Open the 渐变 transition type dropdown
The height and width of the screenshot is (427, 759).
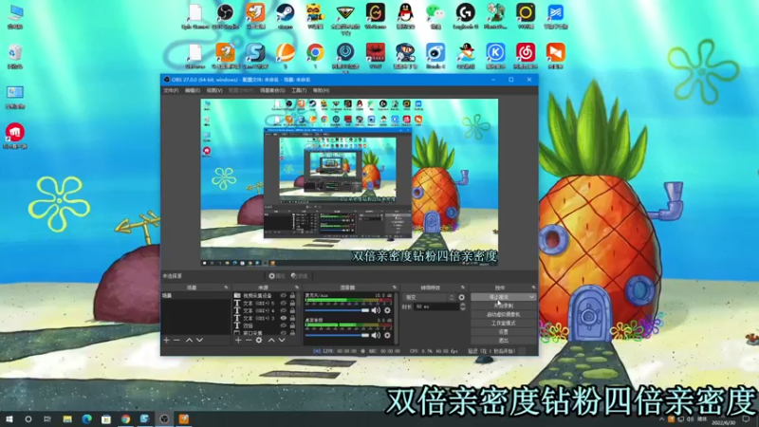(x=430, y=297)
